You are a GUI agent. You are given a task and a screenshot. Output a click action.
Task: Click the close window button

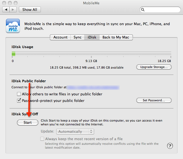click(4, 3)
